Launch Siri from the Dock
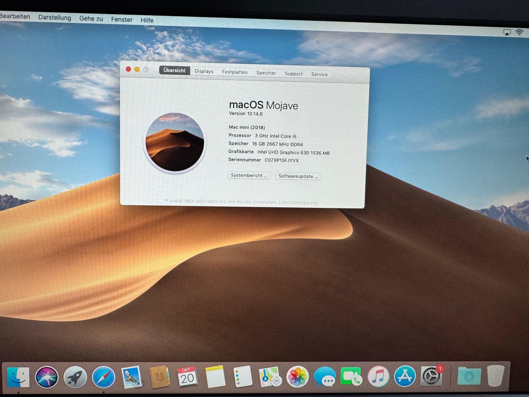This screenshot has height=397, width=529. [47, 377]
